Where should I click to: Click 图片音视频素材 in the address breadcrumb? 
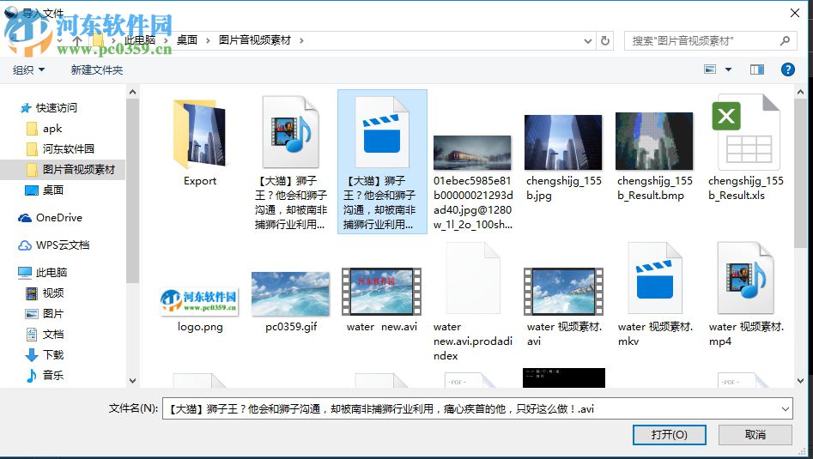pos(255,39)
